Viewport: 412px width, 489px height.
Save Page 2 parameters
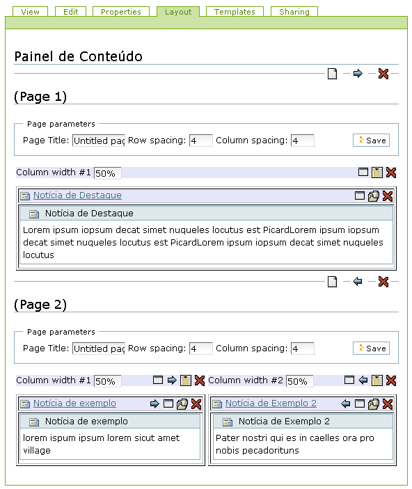[371, 348]
